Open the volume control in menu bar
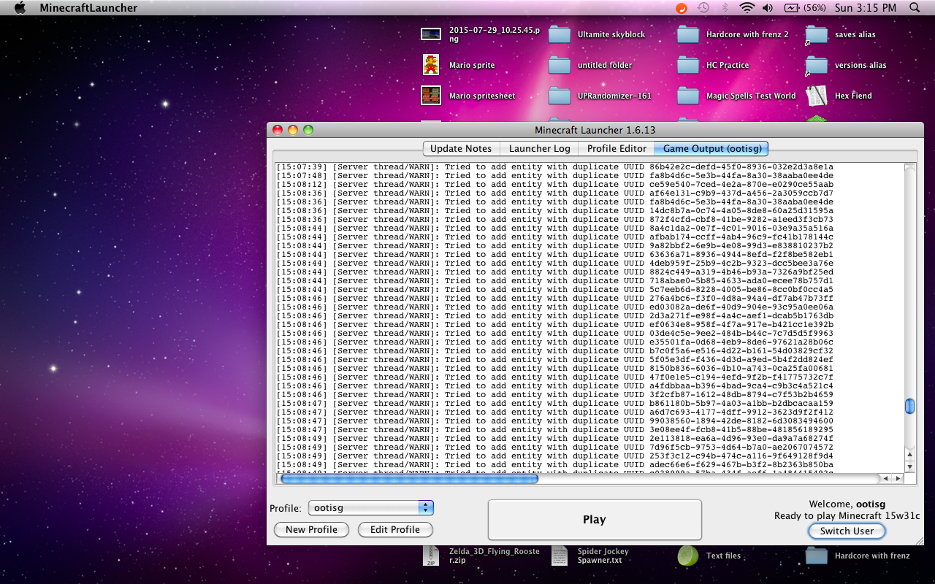The width and height of the screenshot is (935, 584). pos(767,8)
